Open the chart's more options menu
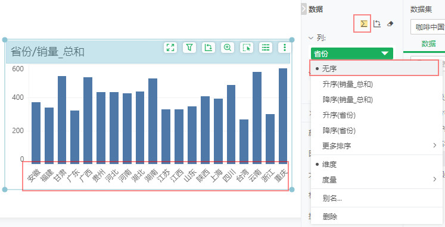The width and height of the screenshot is (445, 227). coord(284,48)
